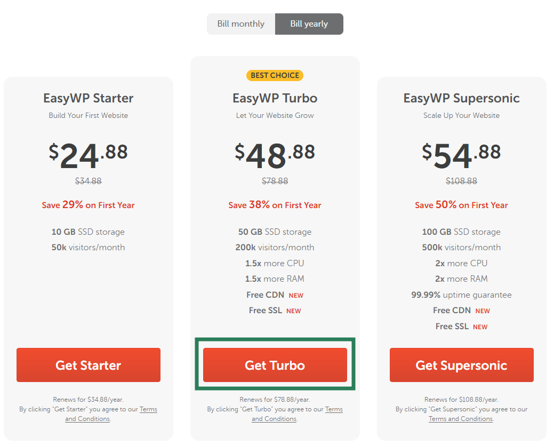Click the $24.88 Starter price
The width and height of the screenshot is (554, 445).
[x=89, y=155]
